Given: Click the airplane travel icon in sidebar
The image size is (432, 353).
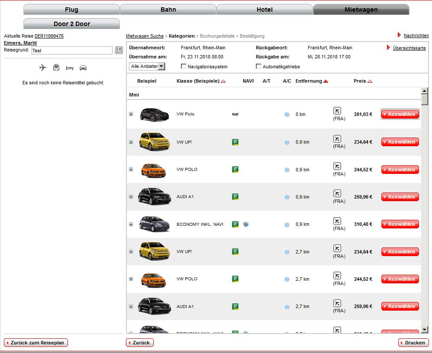Looking at the screenshot, I should [43, 67].
